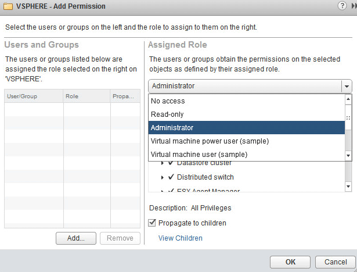The height and width of the screenshot is (272, 357).
Task: Open the Assigned Role dropdown arrow
Action: (x=347, y=86)
